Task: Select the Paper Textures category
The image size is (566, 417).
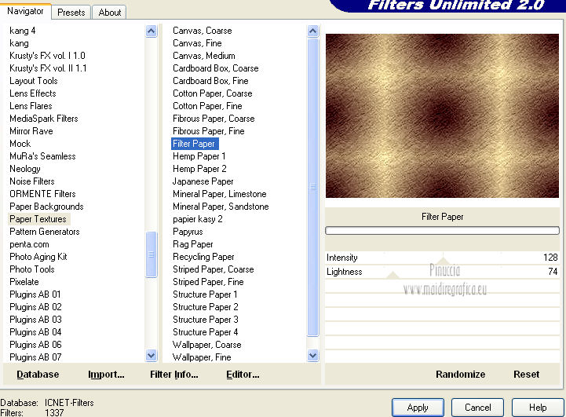Action: tap(38, 219)
